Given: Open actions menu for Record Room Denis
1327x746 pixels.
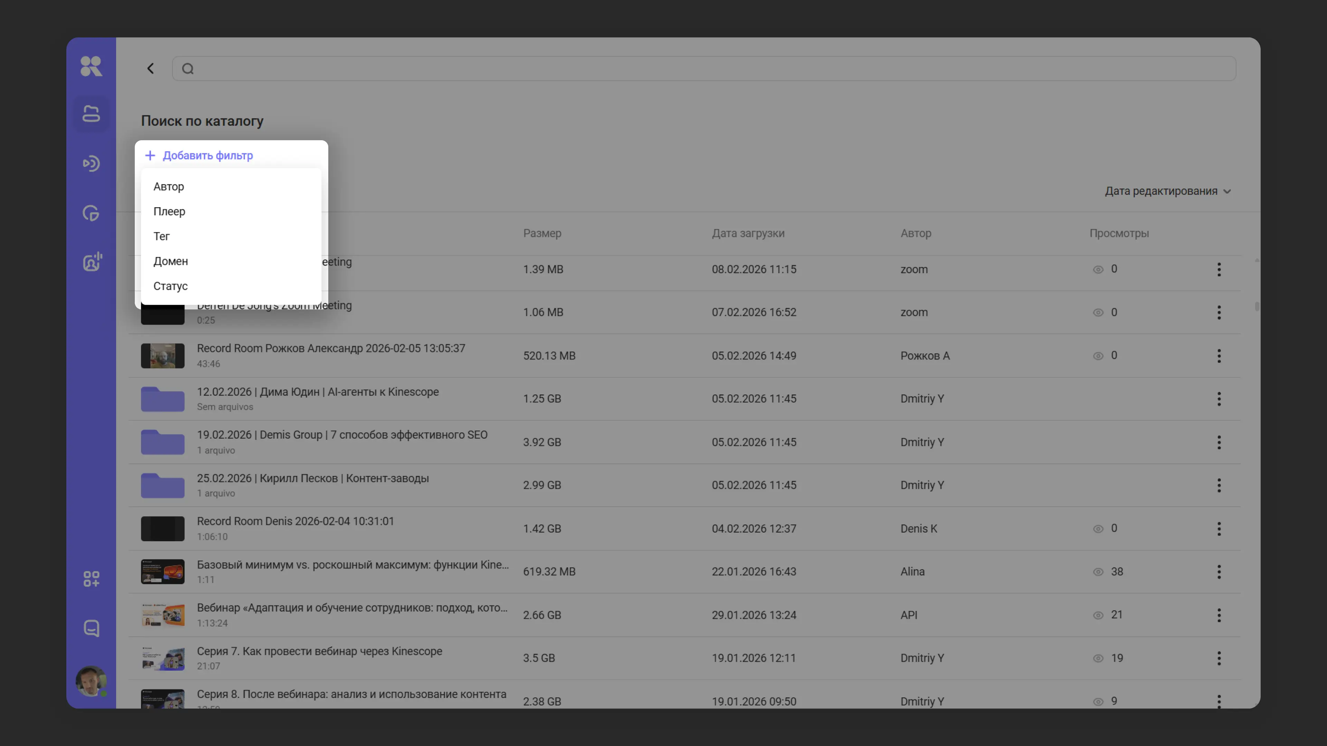Looking at the screenshot, I should (1218, 529).
